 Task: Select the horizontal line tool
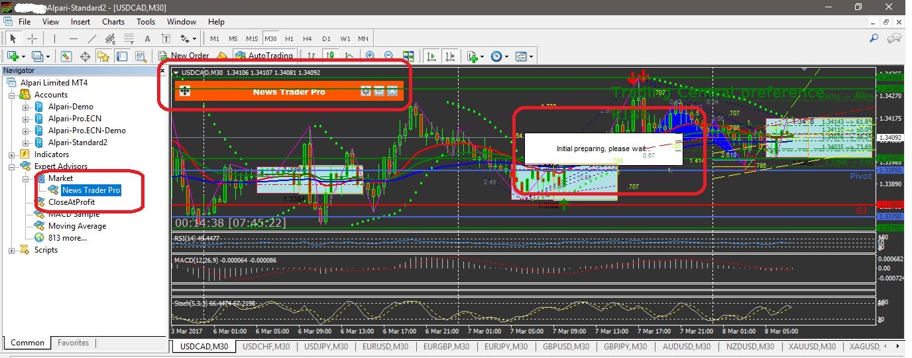pyautogui.click(x=73, y=38)
